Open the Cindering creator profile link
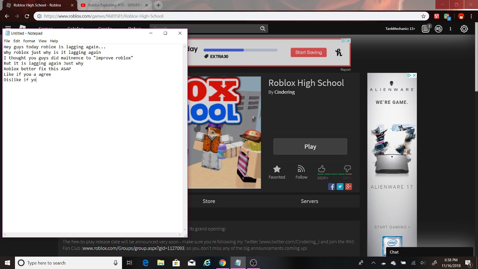 pyautogui.click(x=285, y=92)
